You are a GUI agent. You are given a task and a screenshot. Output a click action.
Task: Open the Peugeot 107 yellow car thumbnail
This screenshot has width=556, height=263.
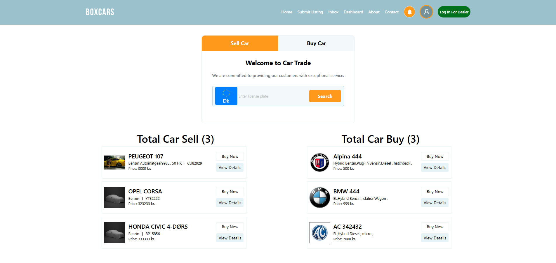(x=115, y=163)
